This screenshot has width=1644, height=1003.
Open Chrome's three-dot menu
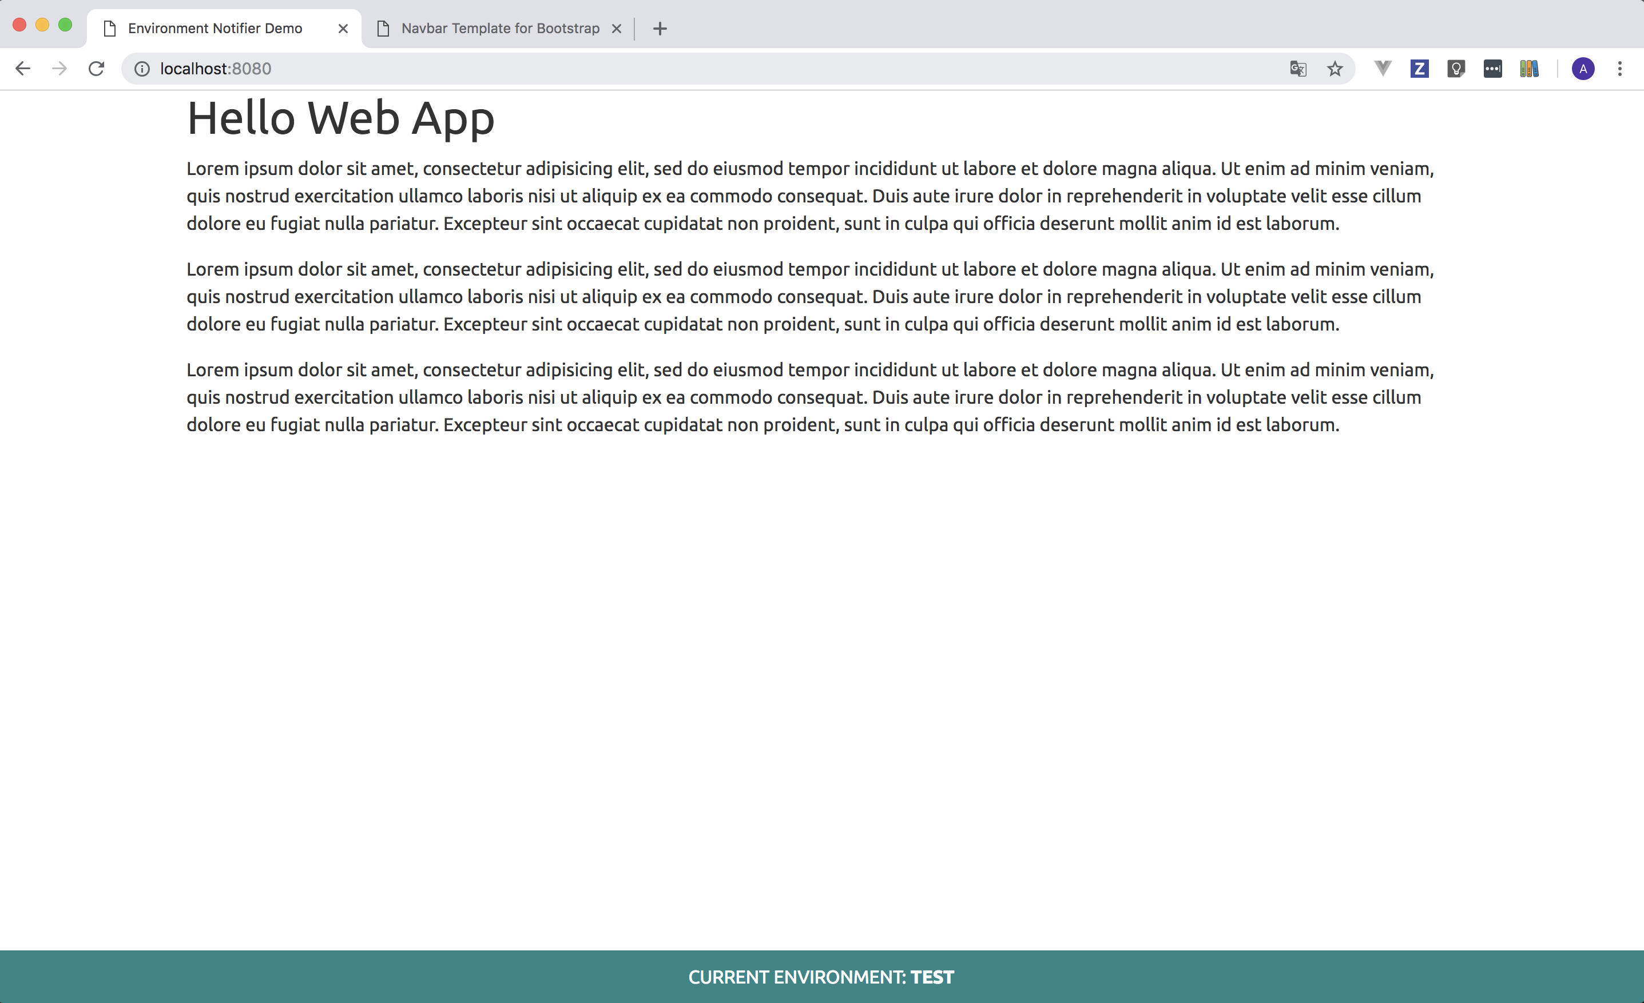(1619, 69)
